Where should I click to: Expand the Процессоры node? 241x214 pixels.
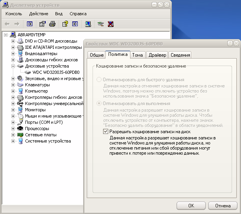pyautogui.click(x=13, y=128)
